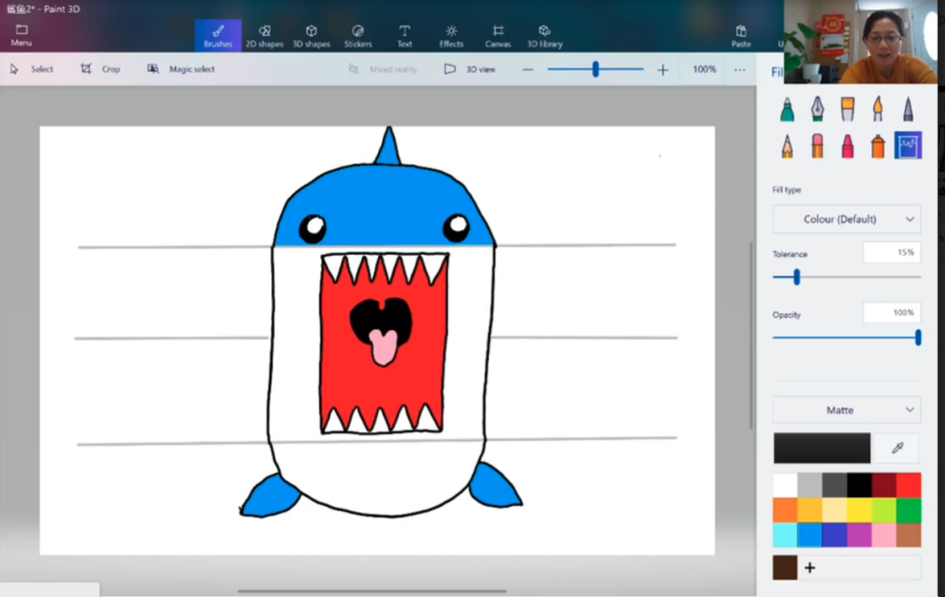Image resolution: width=945 pixels, height=597 pixels.
Task: Pick the light grey colour swatch
Action: 810,486
